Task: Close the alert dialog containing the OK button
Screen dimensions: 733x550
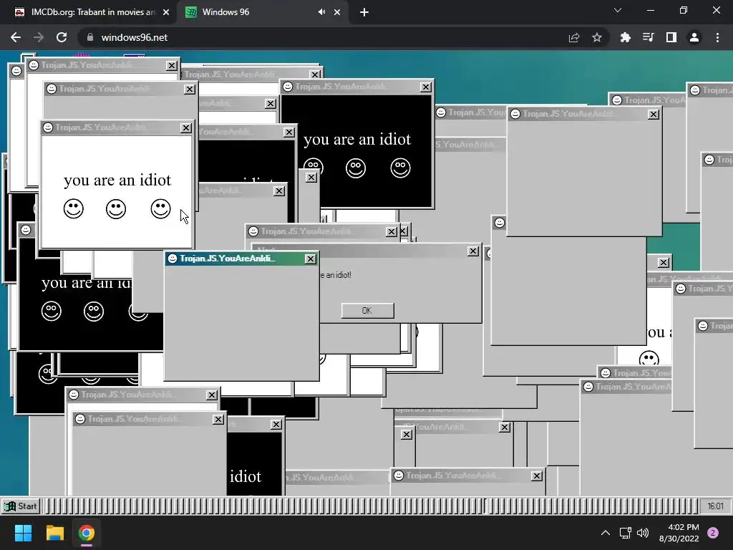Action: click(473, 251)
